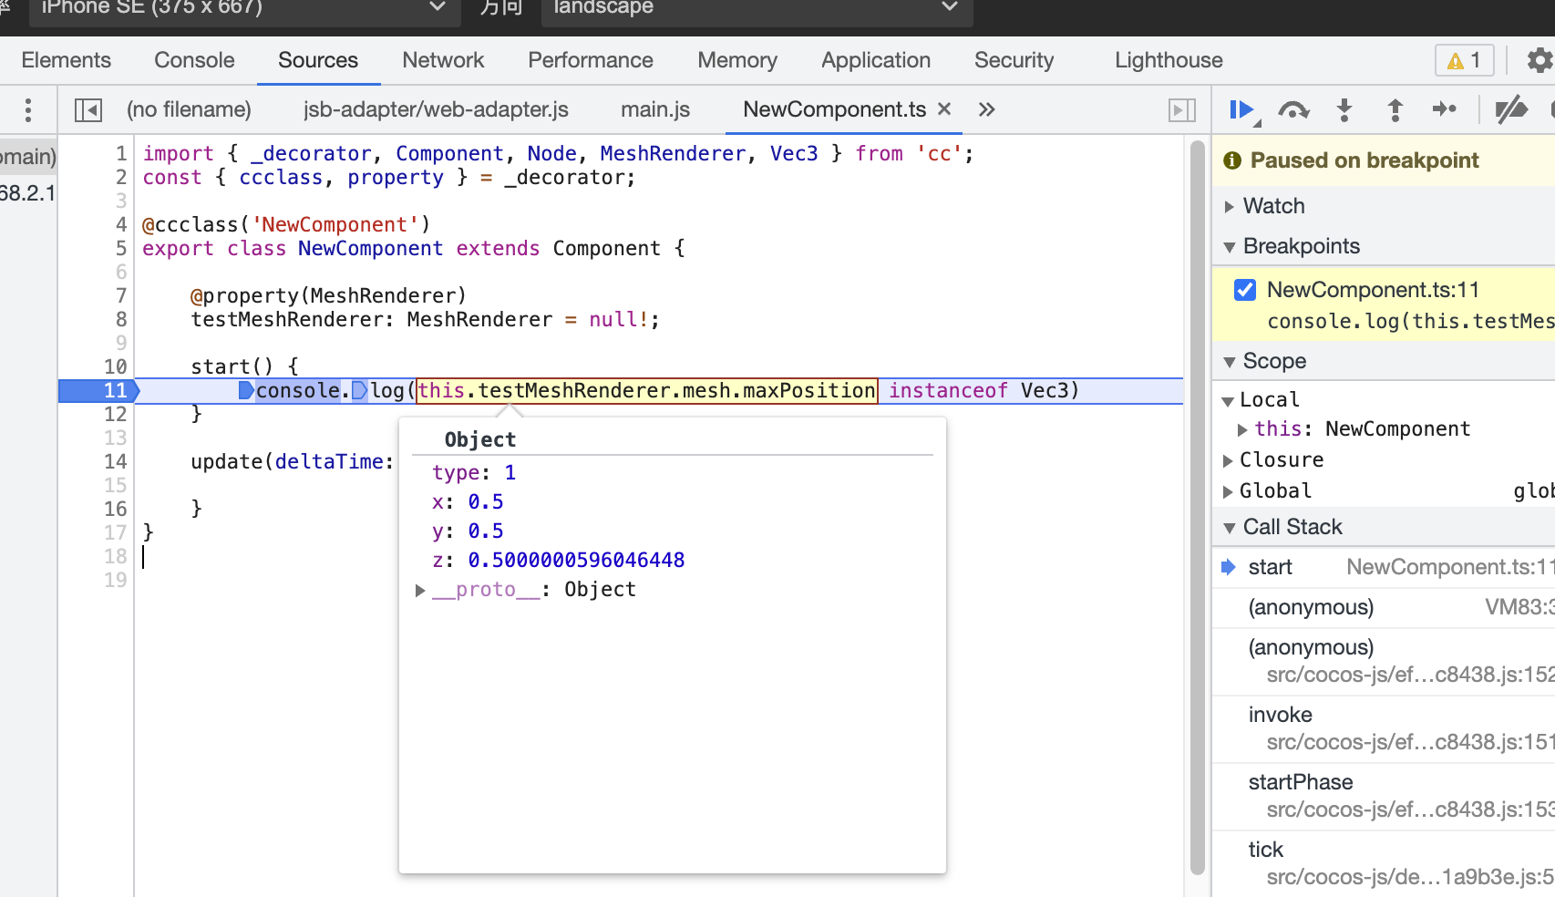Step out of current function

[1395, 109]
